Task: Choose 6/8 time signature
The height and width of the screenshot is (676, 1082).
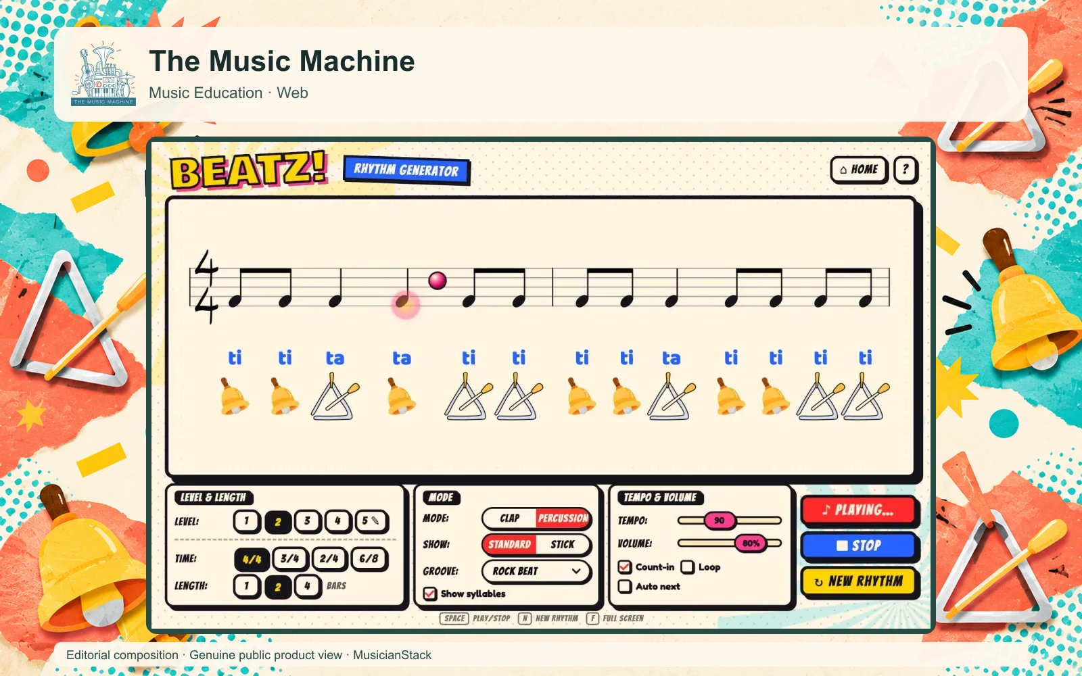Action: [369, 559]
